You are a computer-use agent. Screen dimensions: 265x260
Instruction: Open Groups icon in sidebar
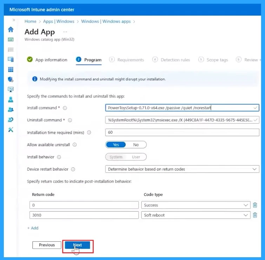tap(11, 109)
